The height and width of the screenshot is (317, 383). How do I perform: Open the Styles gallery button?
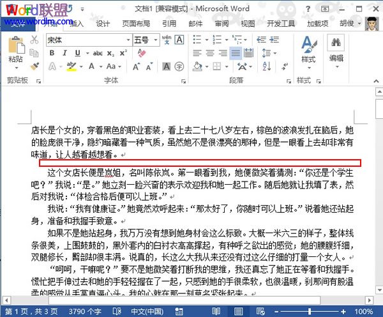click(x=308, y=50)
